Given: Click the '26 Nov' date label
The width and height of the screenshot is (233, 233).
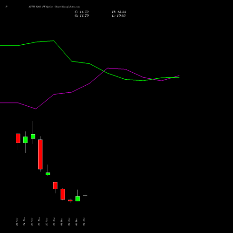Looking at the screenshot, I should coord(39,222).
